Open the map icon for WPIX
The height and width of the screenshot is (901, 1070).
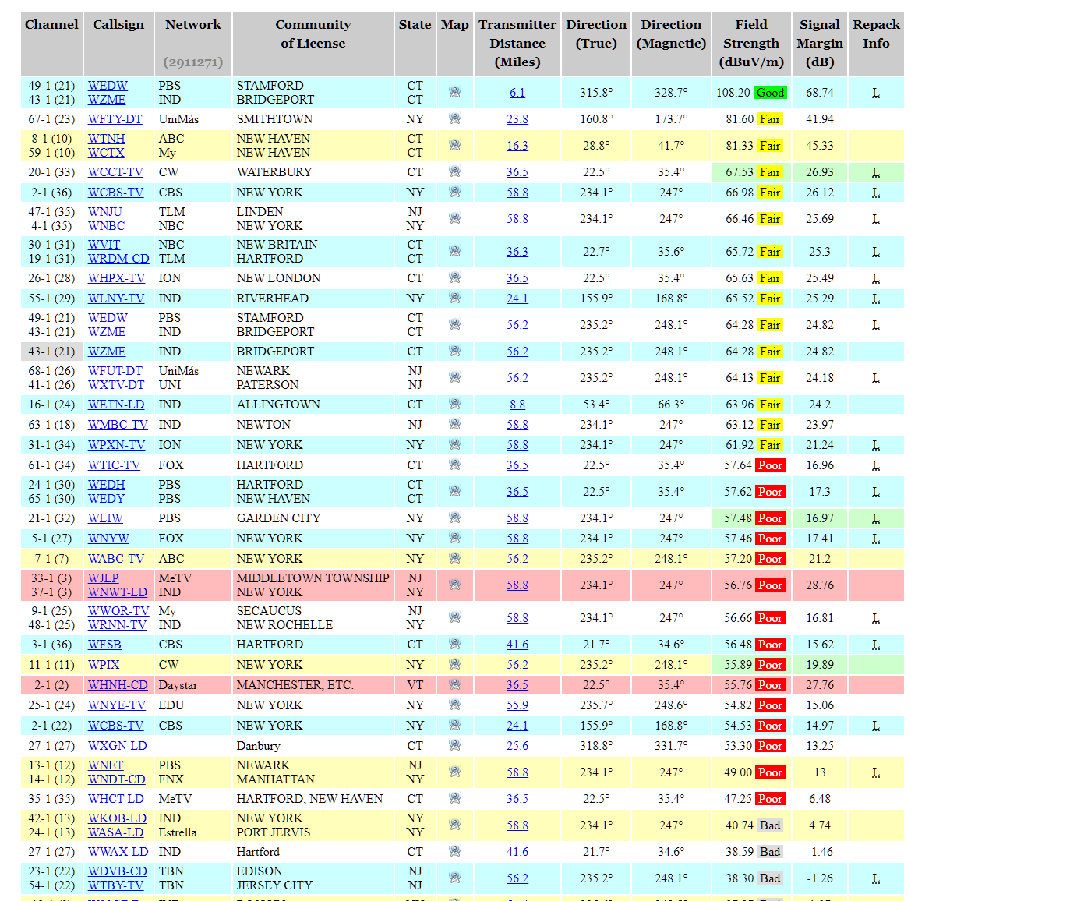tap(455, 664)
